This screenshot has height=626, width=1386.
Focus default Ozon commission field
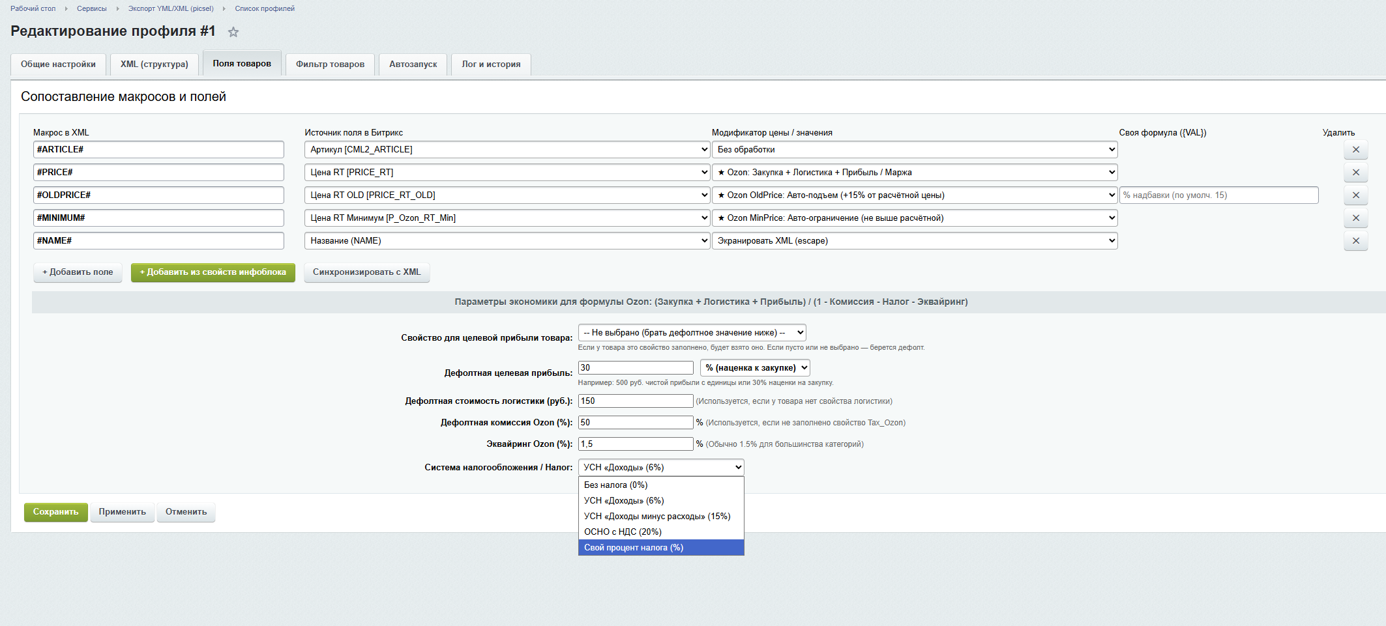click(x=636, y=423)
